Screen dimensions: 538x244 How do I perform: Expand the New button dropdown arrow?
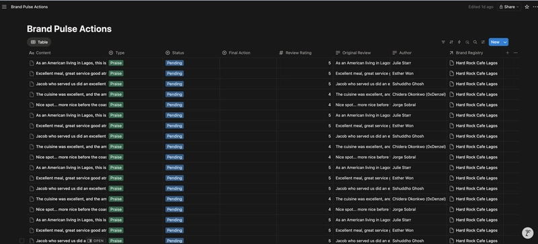point(505,42)
